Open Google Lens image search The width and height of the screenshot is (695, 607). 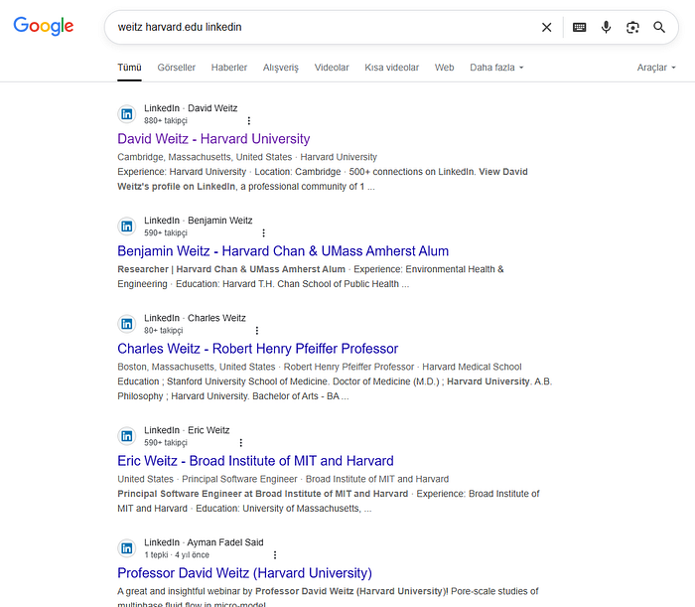pos(632,28)
